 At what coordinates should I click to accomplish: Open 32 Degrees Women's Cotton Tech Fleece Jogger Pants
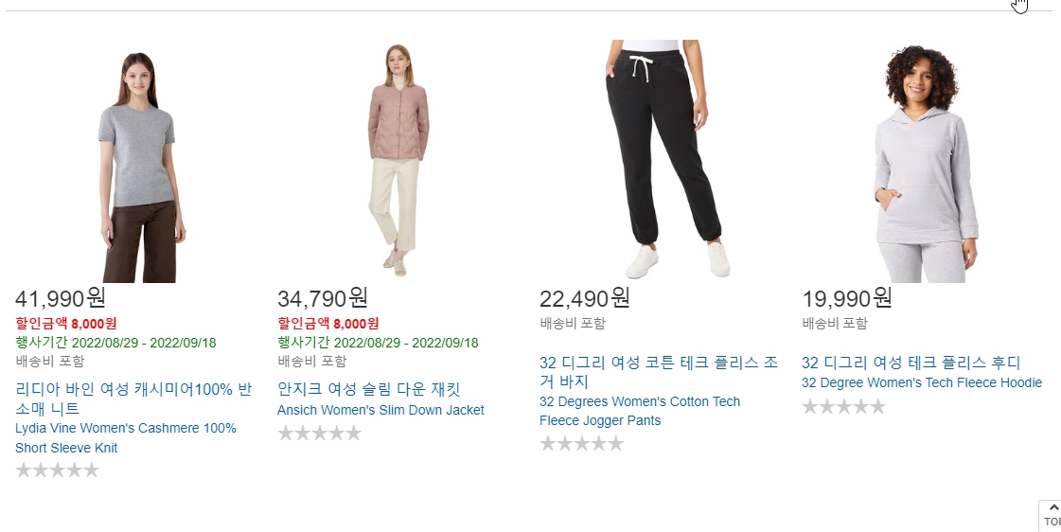click(640, 411)
